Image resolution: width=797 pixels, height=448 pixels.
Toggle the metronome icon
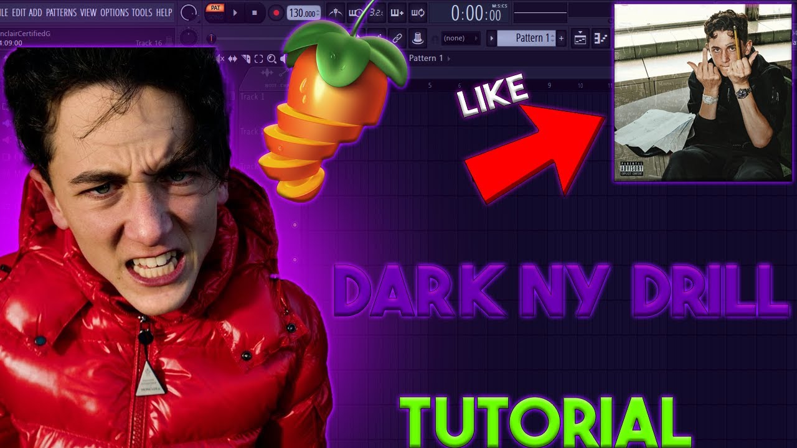pyautogui.click(x=336, y=12)
